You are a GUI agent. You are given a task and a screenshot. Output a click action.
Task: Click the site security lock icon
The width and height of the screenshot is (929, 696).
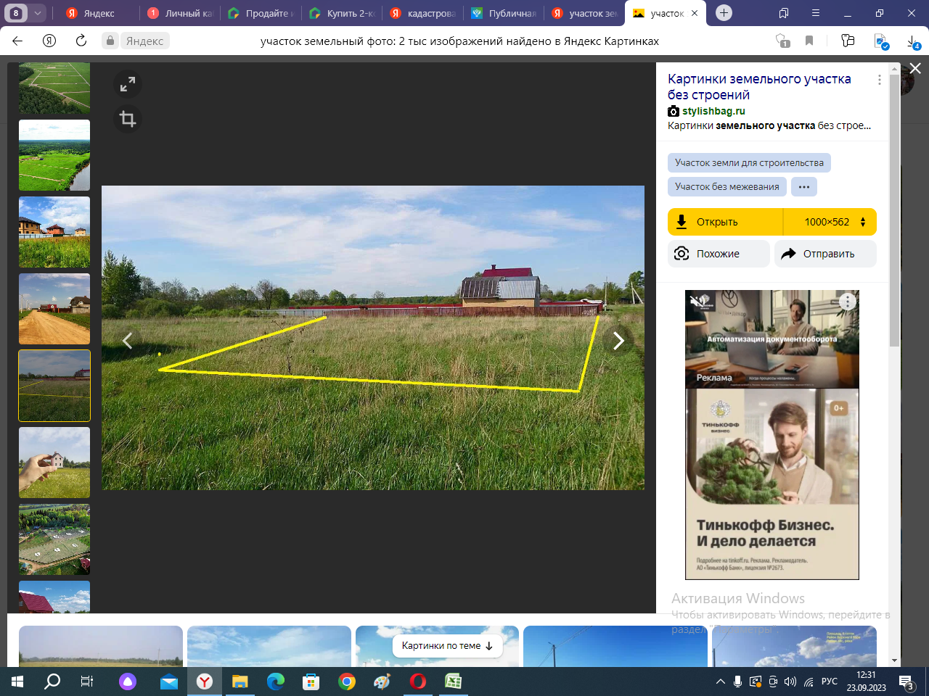110,41
